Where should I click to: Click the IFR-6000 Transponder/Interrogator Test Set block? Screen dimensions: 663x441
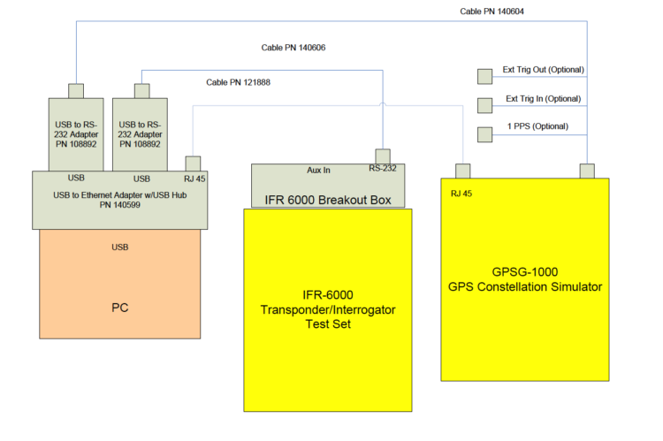pyautogui.click(x=328, y=310)
